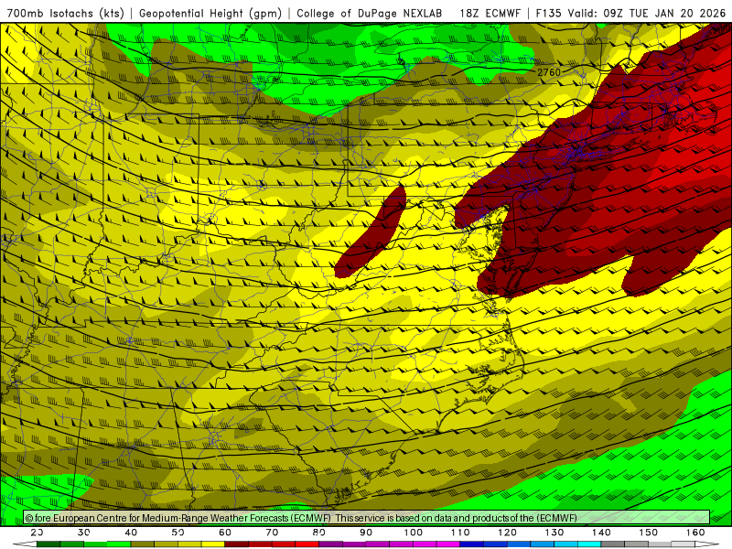Click the "140" color scale label
Viewport: 732px width, 549px height.
[601, 533]
